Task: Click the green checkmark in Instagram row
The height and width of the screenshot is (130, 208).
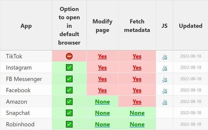Action: pyautogui.click(x=69, y=67)
